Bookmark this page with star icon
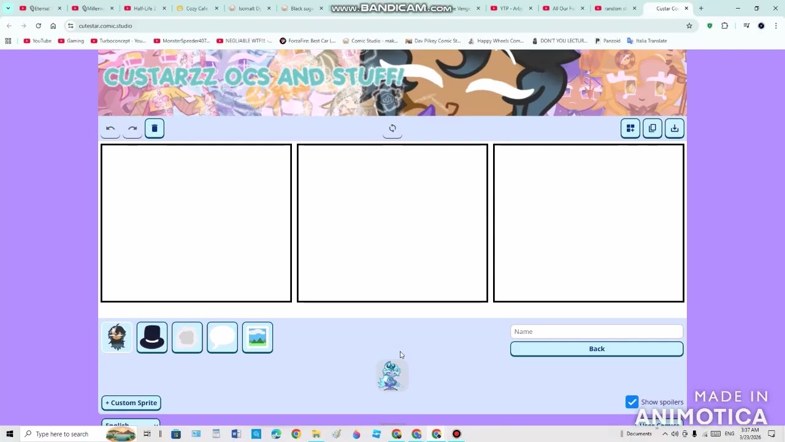 click(x=689, y=26)
